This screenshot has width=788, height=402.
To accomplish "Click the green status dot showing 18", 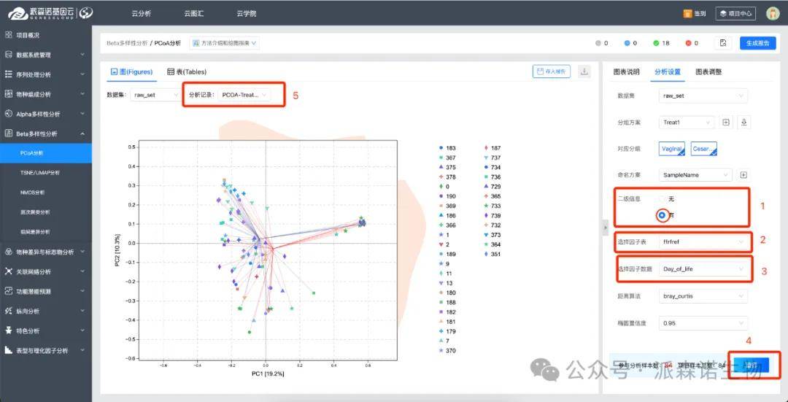I will [x=657, y=43].
